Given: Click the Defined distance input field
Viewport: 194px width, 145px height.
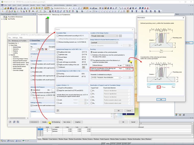Looking at the screenshot, I should (126, 65).
